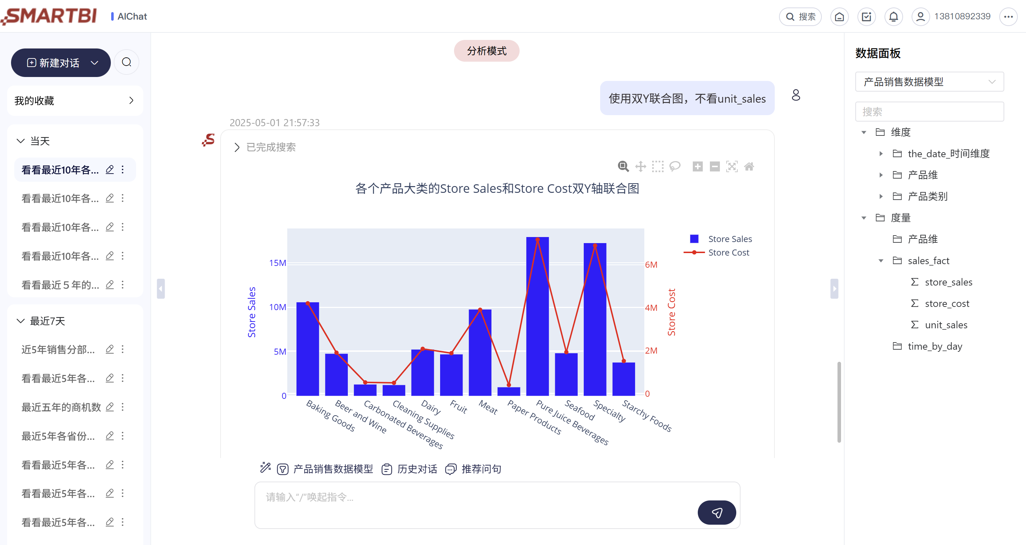
Task: Click the Pure Juice Beverages bar in chart
Action: (537, 316)
